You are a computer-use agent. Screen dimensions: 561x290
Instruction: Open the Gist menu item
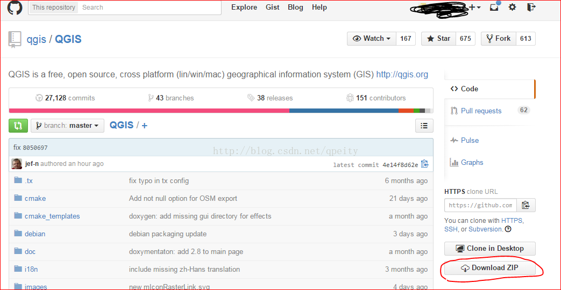click(x=272, y=7)
